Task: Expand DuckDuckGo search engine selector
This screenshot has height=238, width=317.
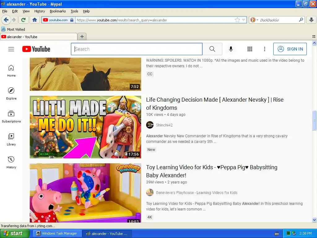Action: [x=257, y=20]
